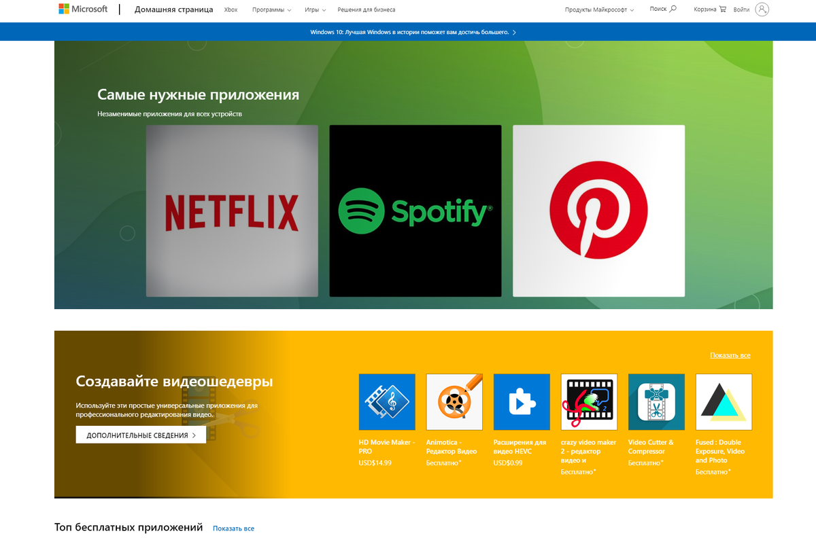
Task: Click the Microsoft logo
Action: click(82, 10)
